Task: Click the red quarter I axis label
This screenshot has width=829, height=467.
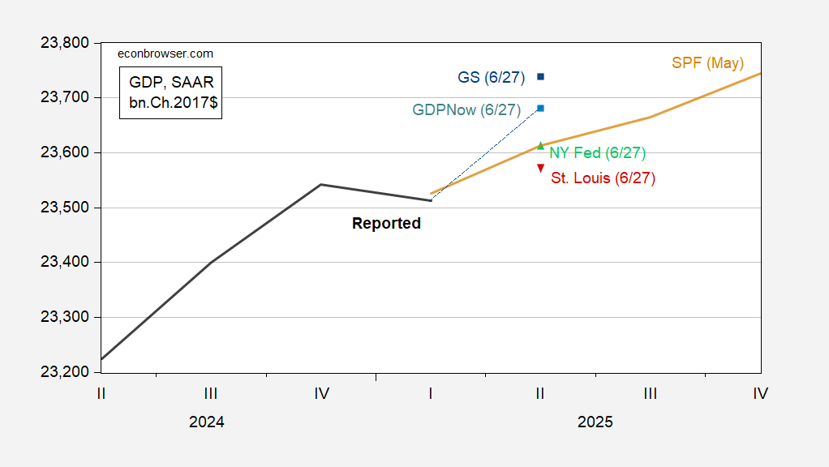Action: (431, 394)
